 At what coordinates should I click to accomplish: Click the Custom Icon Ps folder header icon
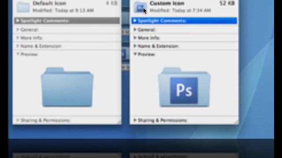pos(140,7)
